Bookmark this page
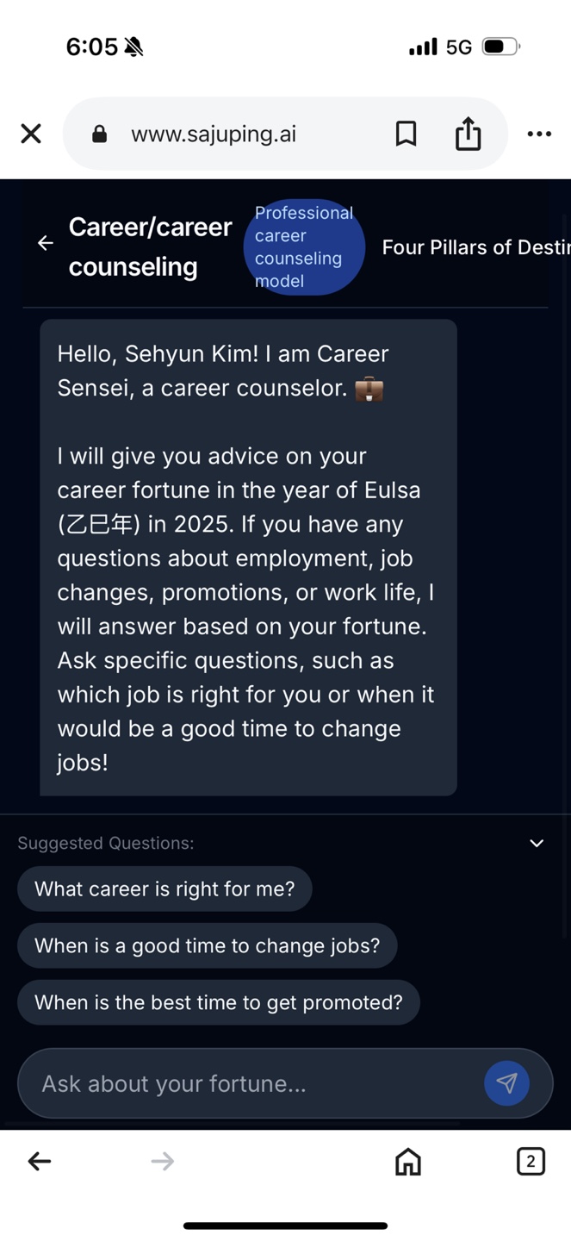 click(x=406, y=134)
